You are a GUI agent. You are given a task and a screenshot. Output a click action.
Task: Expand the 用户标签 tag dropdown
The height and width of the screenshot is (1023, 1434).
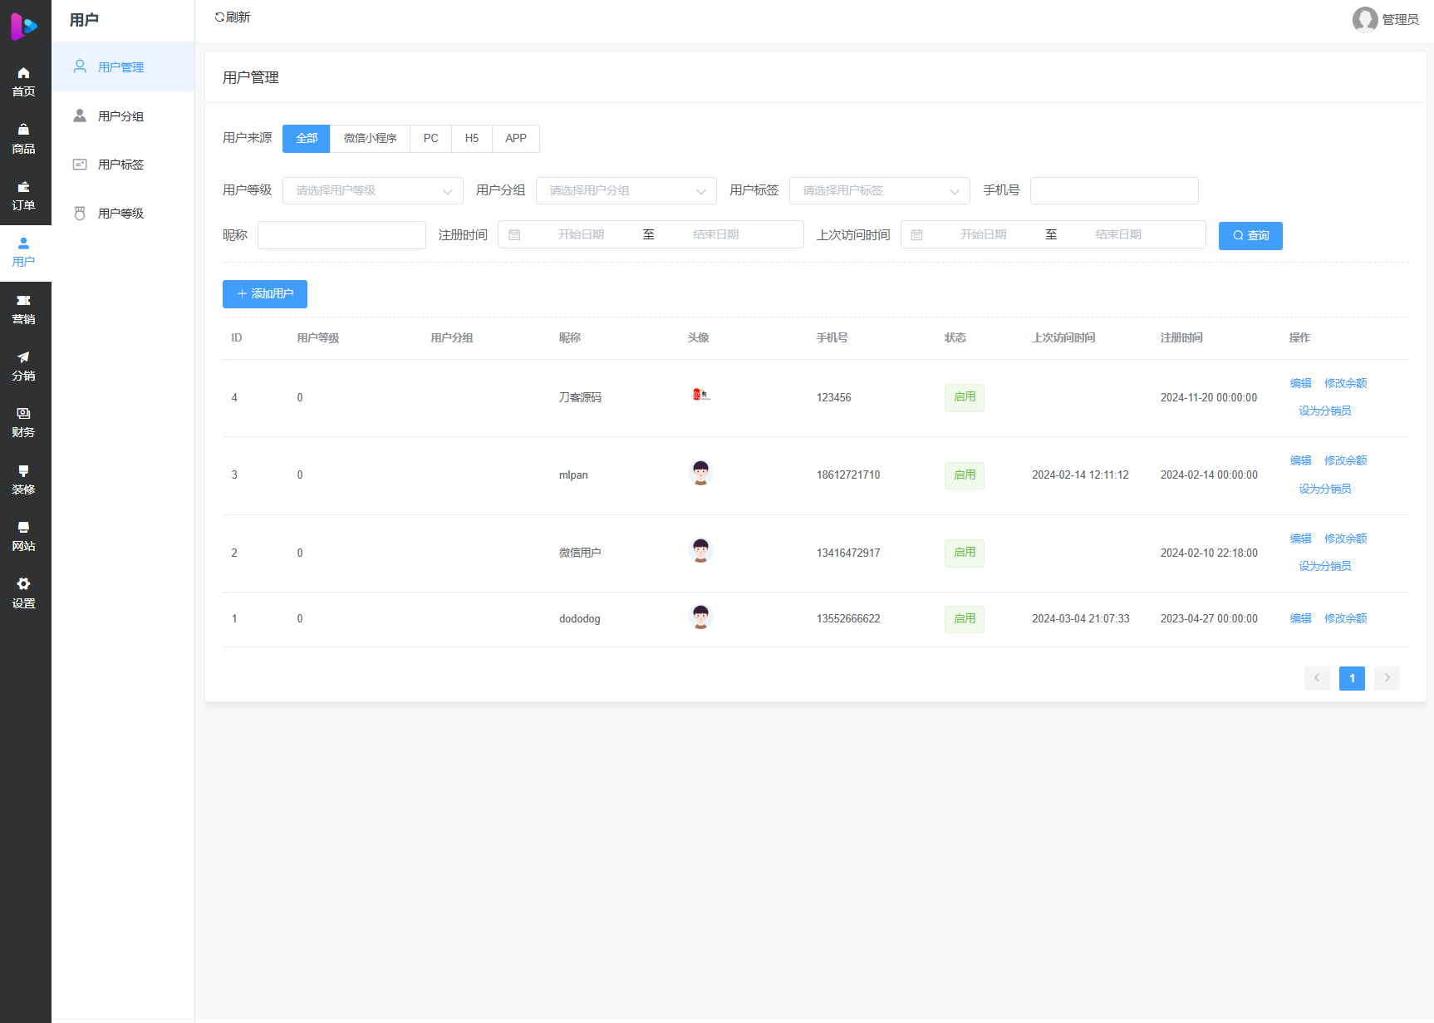(879, 191)
